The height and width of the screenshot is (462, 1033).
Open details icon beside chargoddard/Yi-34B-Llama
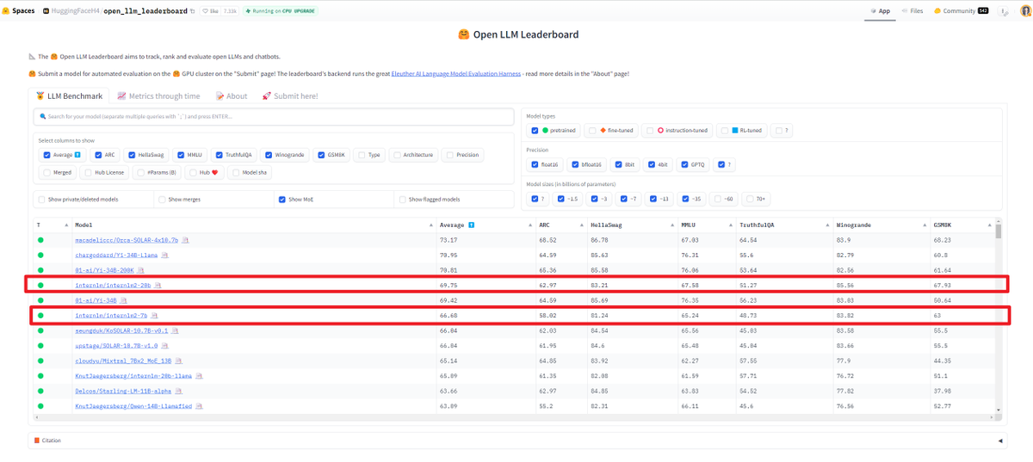click(x=165, y=256)
